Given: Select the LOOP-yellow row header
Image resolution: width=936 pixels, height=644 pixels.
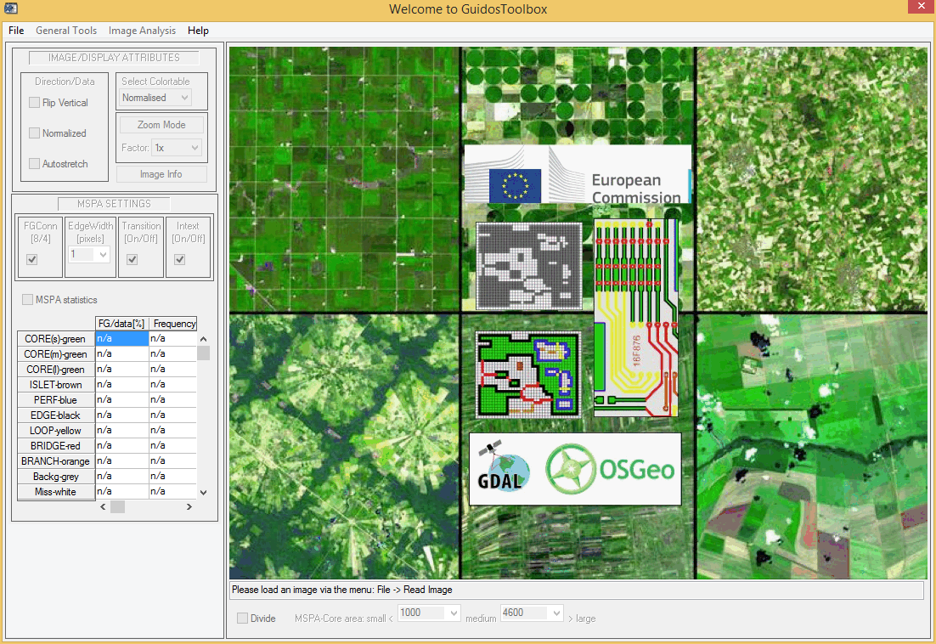Looking at the screenshot, I should coord(56,431).
